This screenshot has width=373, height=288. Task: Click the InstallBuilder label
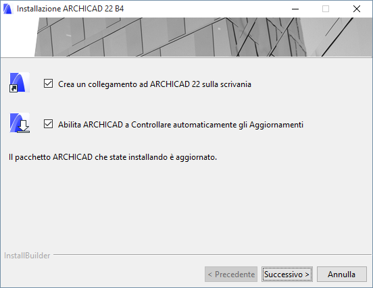coord(27,256)
